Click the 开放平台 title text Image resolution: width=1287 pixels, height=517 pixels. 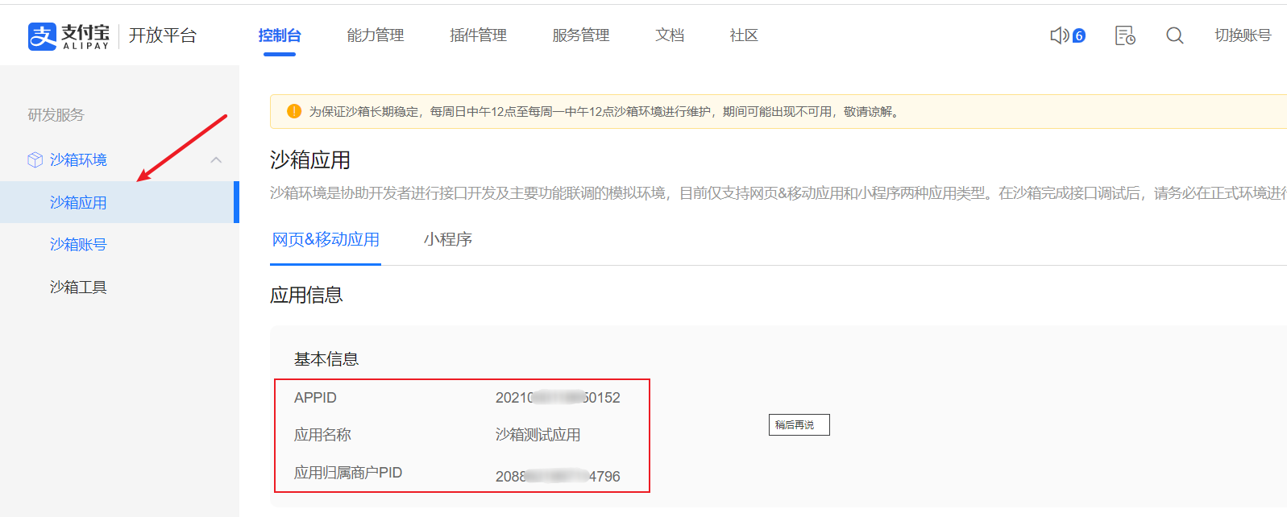(163, 35)
